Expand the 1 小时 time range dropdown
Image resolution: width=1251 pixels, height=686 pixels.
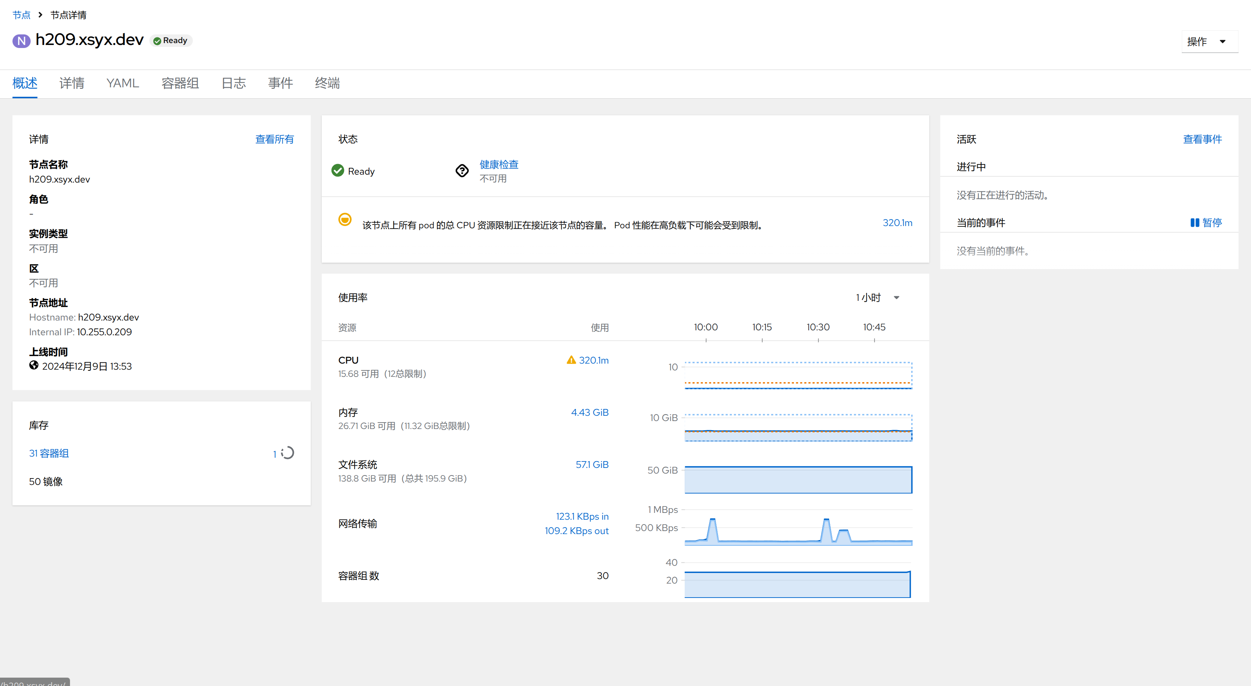coord(878,297)
